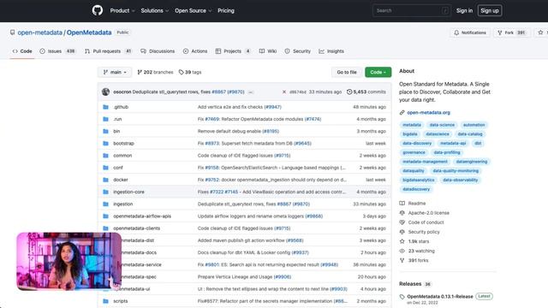
Task: Click the failed status X on latest commit
Action: [284, 92]
